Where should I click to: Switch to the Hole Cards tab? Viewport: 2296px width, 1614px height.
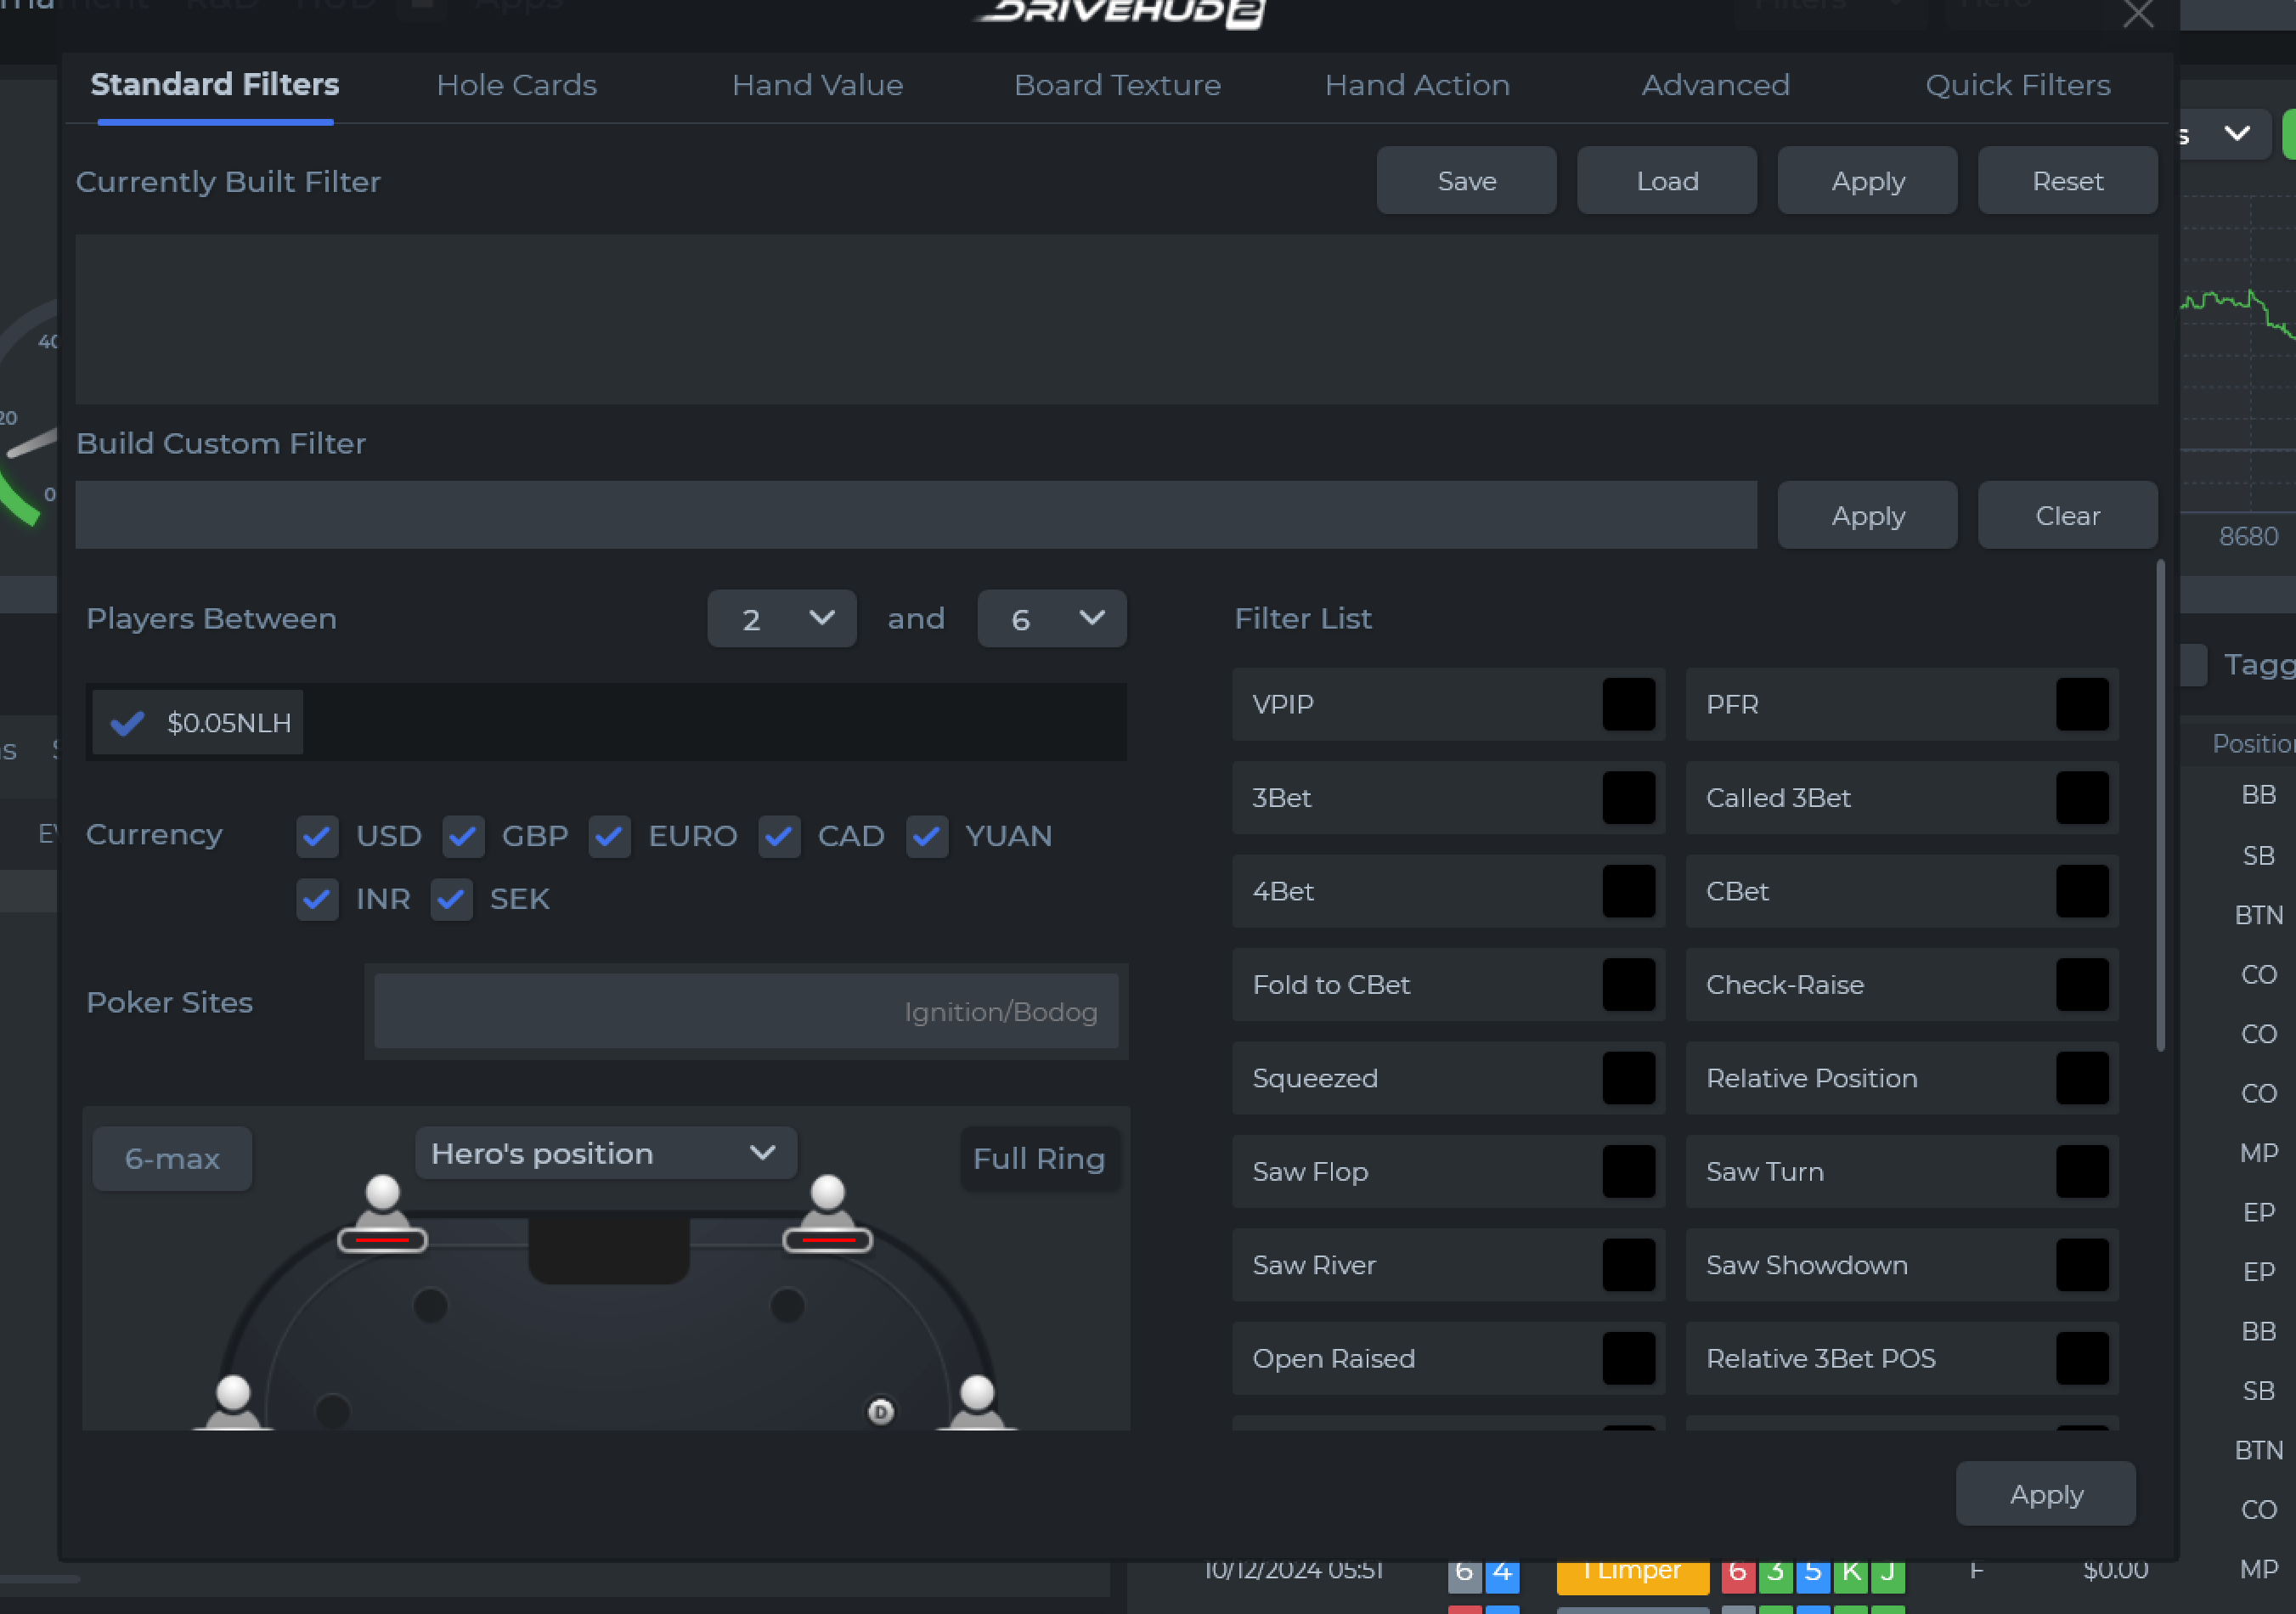coord(516,85)
